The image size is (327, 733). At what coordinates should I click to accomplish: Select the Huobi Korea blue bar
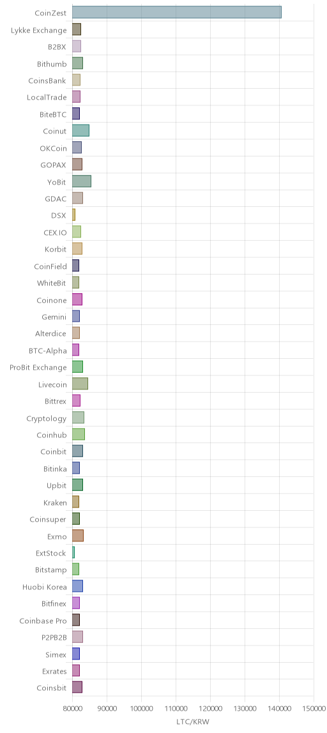[78, 586]
